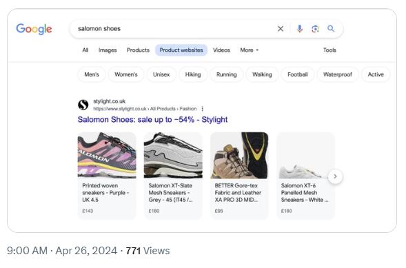This screenshot has height=268, width=406.
Task: Open the purple printed woven sneakers thumbnail
Action: (107, 155)
